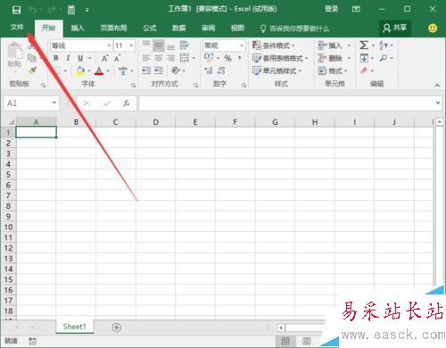The width and height of the screenshot is (446, 348).
Task: Click the Undo arrow in the title bar
Action: pos(33,10)
